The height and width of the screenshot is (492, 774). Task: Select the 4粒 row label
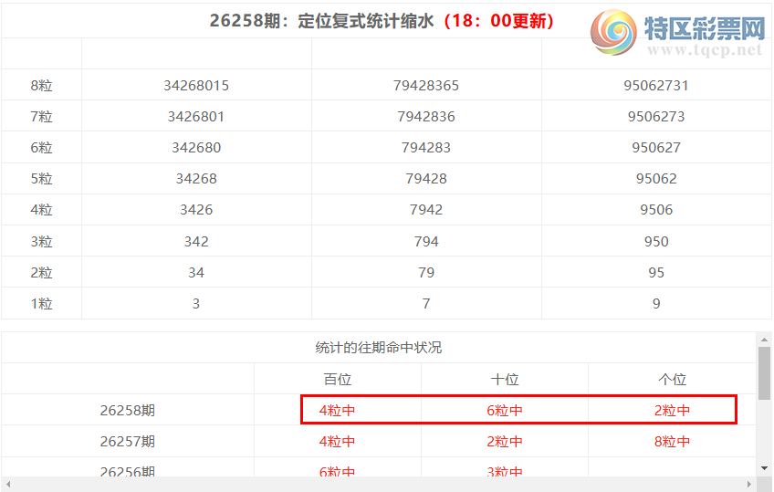point(41,210)
